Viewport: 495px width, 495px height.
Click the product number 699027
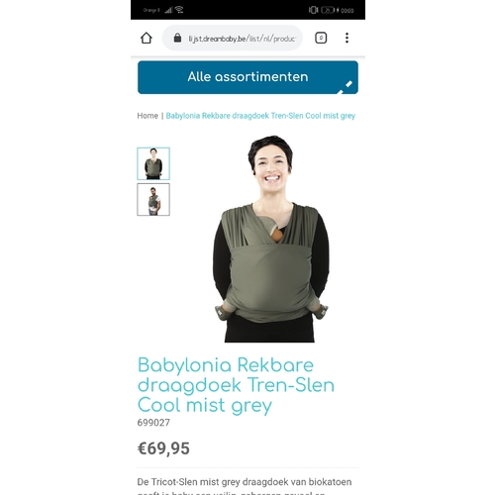(x=153, y=423)
